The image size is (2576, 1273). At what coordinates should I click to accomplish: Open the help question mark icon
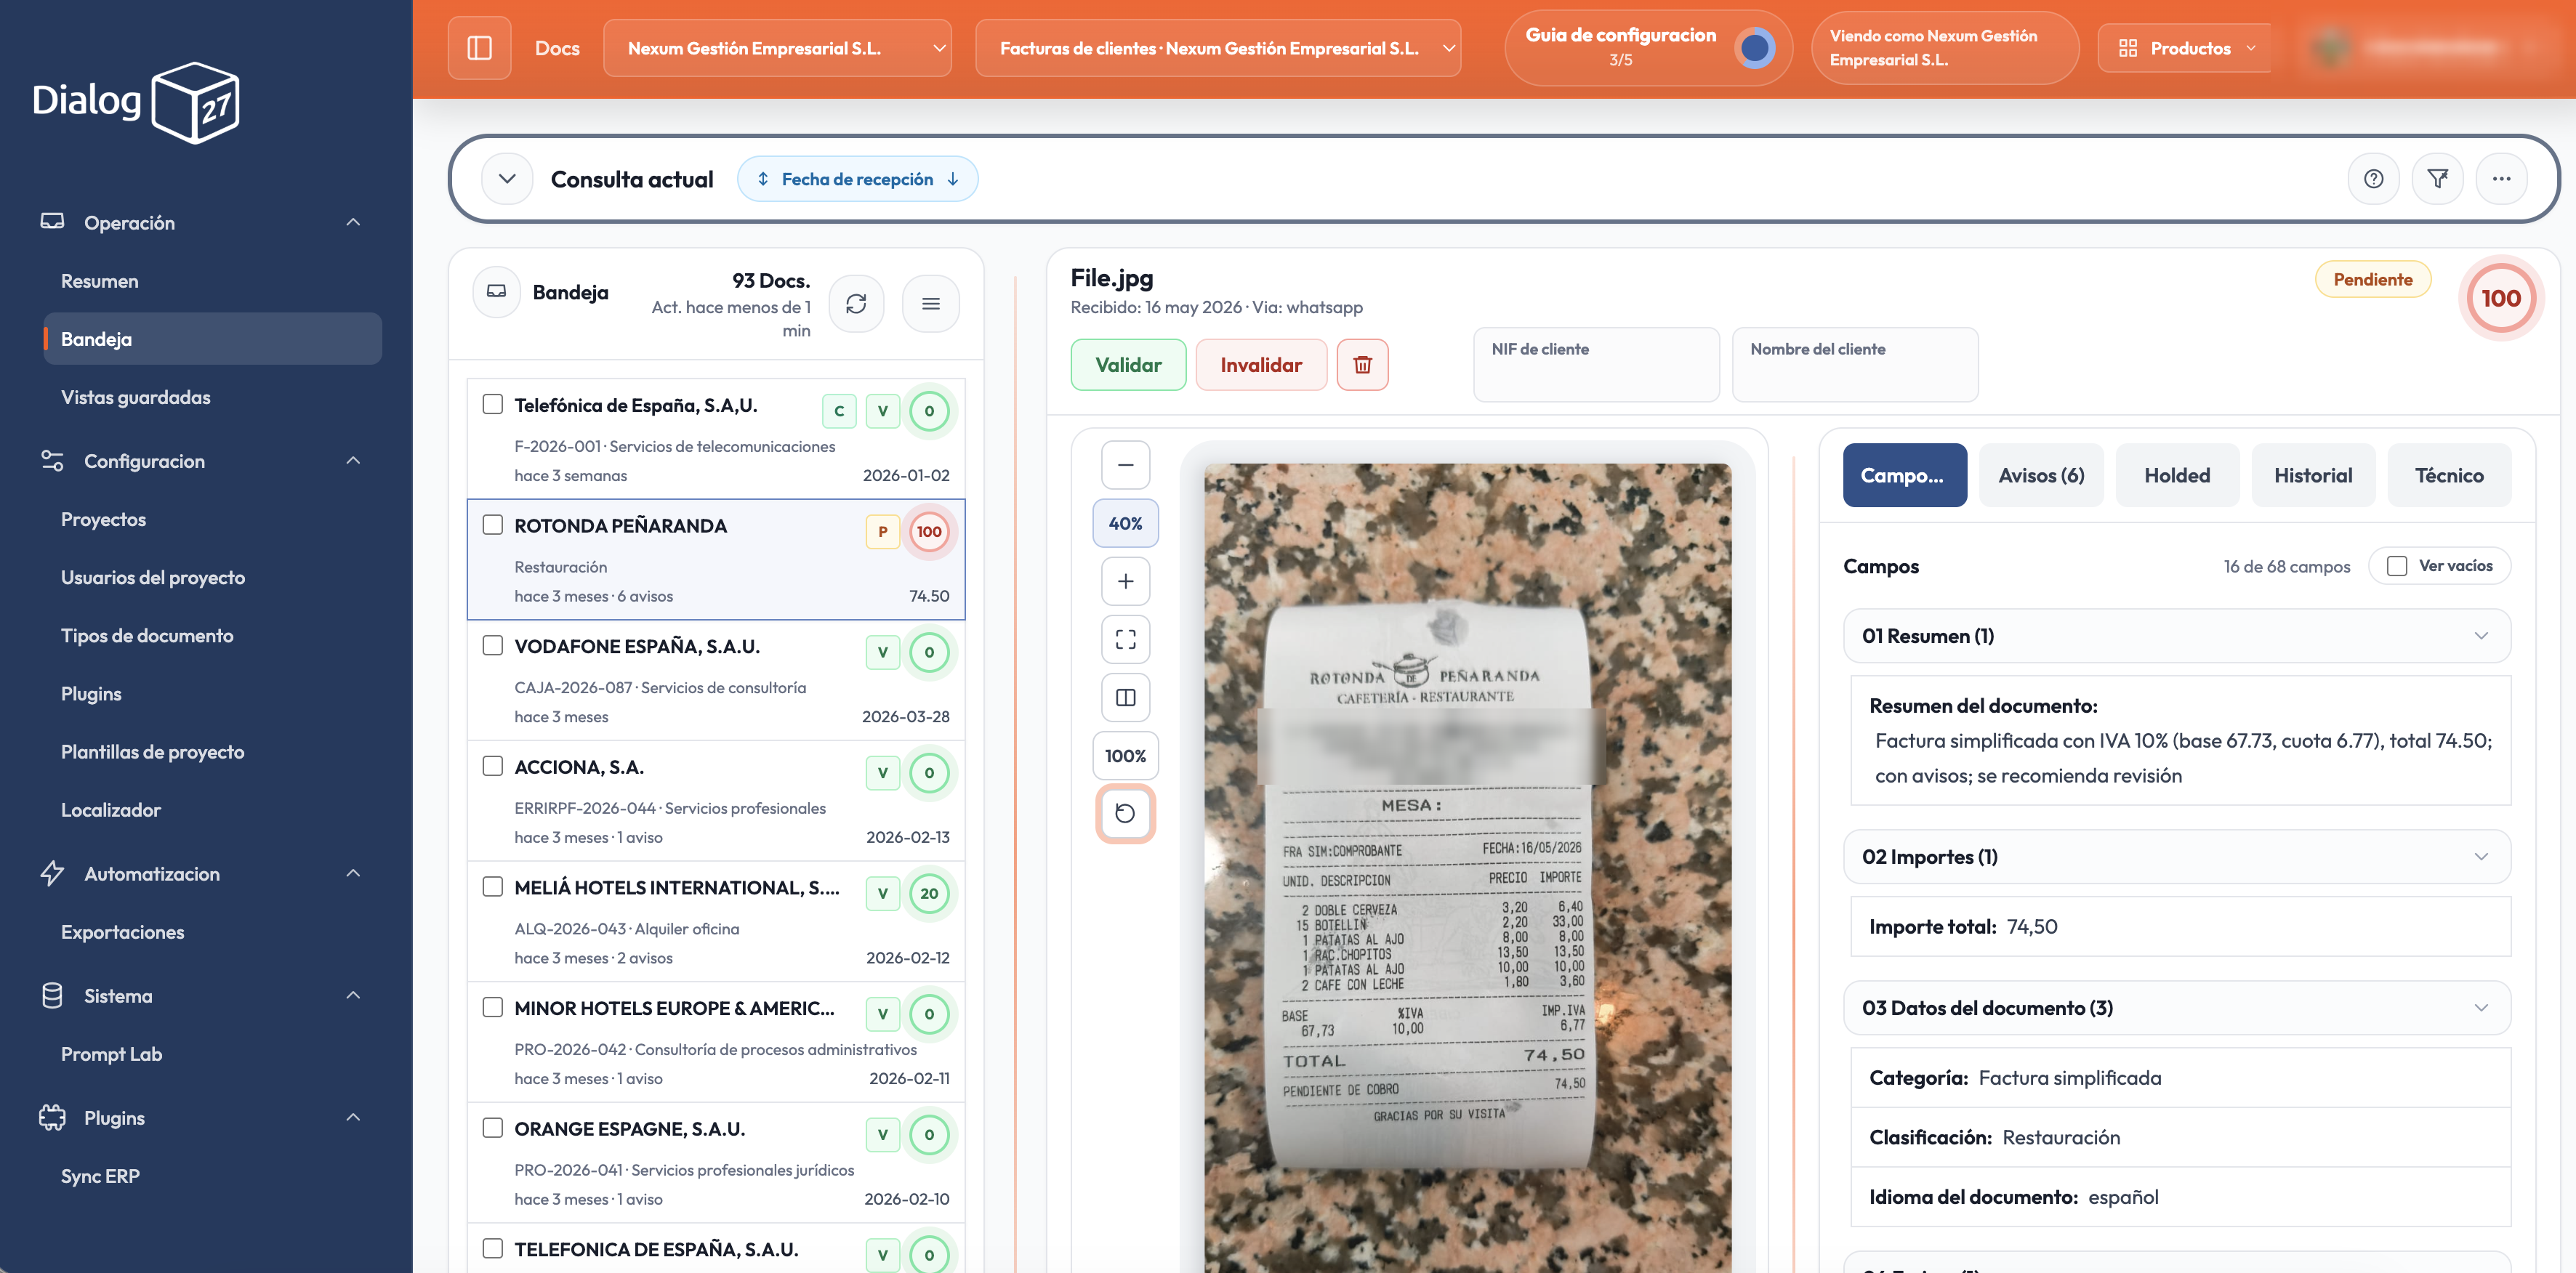pyautogui.click(x=2373, y=179)
